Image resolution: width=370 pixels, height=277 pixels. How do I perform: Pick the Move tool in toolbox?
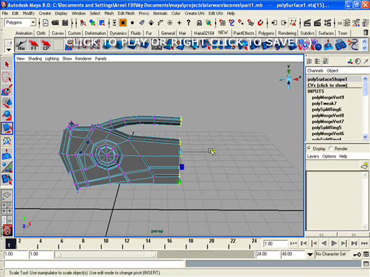pos(7,103)
